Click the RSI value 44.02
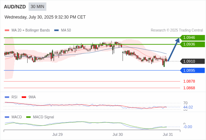The width and height of the screenshot is (206, 140). (x=188, y=107)
